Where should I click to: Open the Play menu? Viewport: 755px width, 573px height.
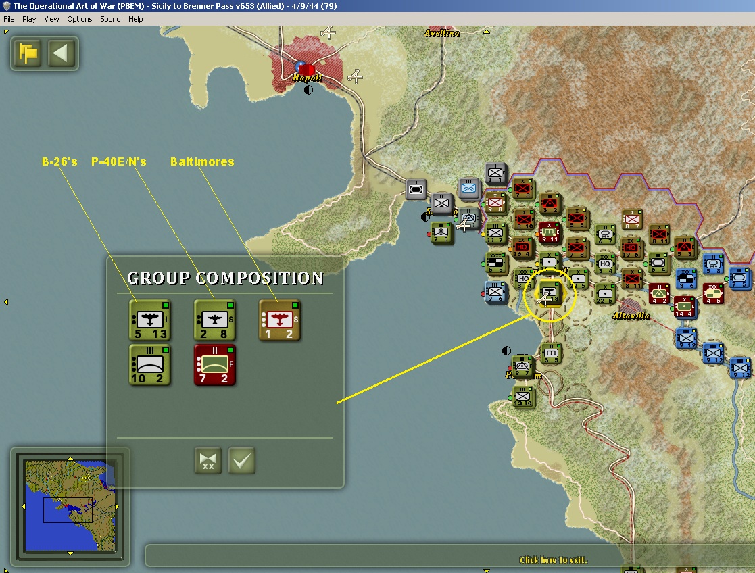[29, 19]
